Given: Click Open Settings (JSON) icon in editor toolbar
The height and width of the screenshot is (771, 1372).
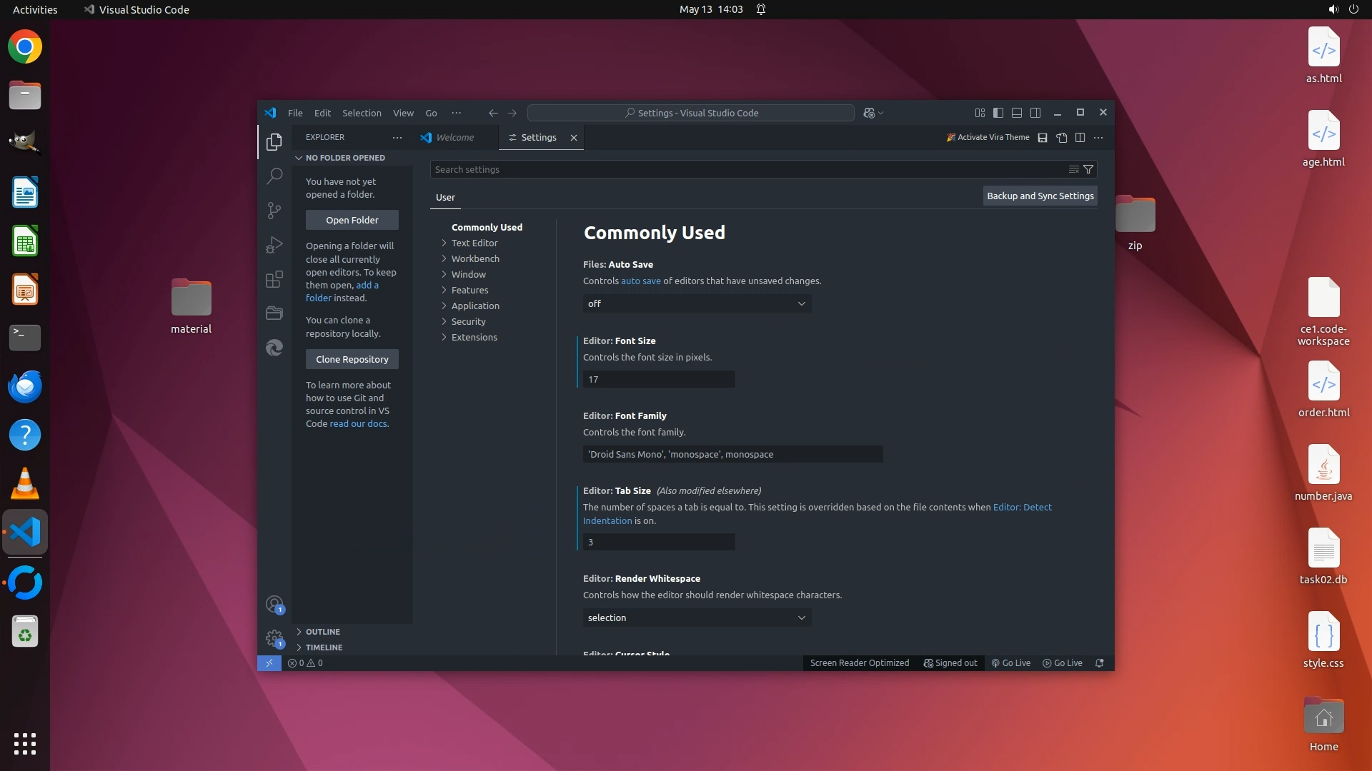Looking at the screenshot, I should tap(1062, 138).
